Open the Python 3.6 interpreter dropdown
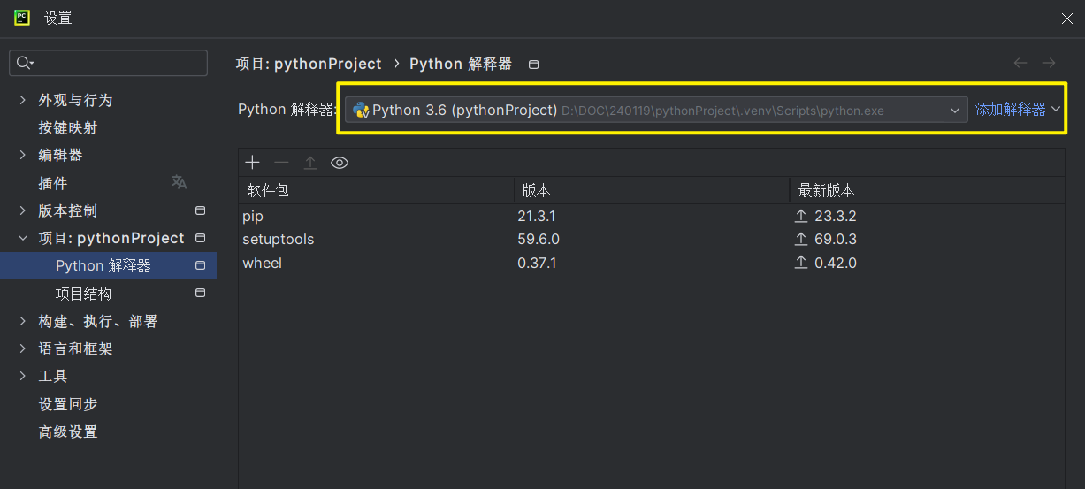This screenshot has width=1085, height=489. [656, 110]
